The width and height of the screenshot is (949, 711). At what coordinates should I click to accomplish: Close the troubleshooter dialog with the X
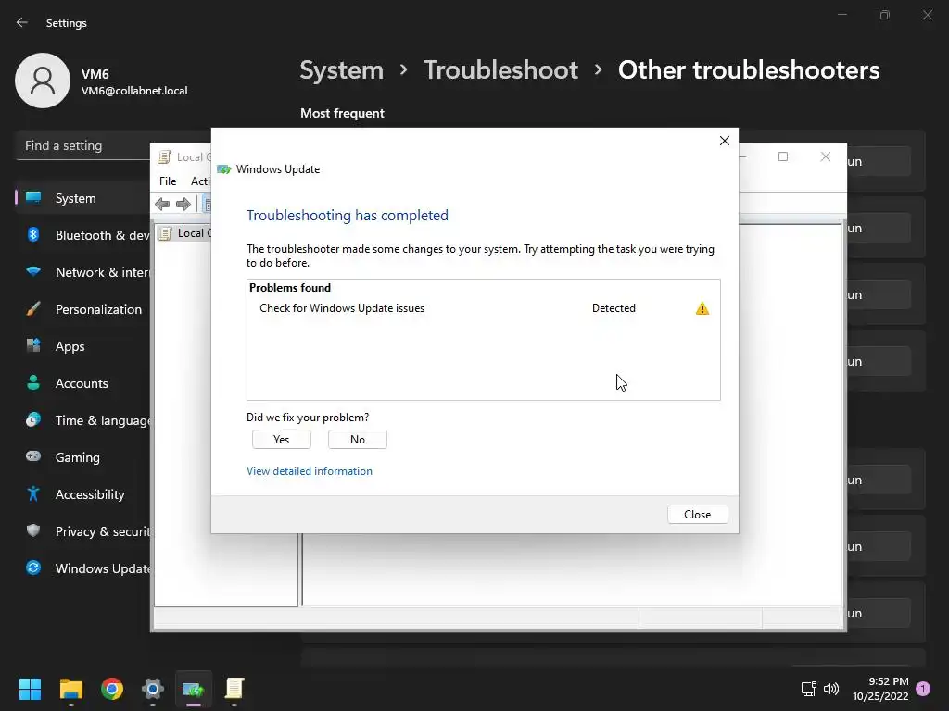click(x=725, y=141)
